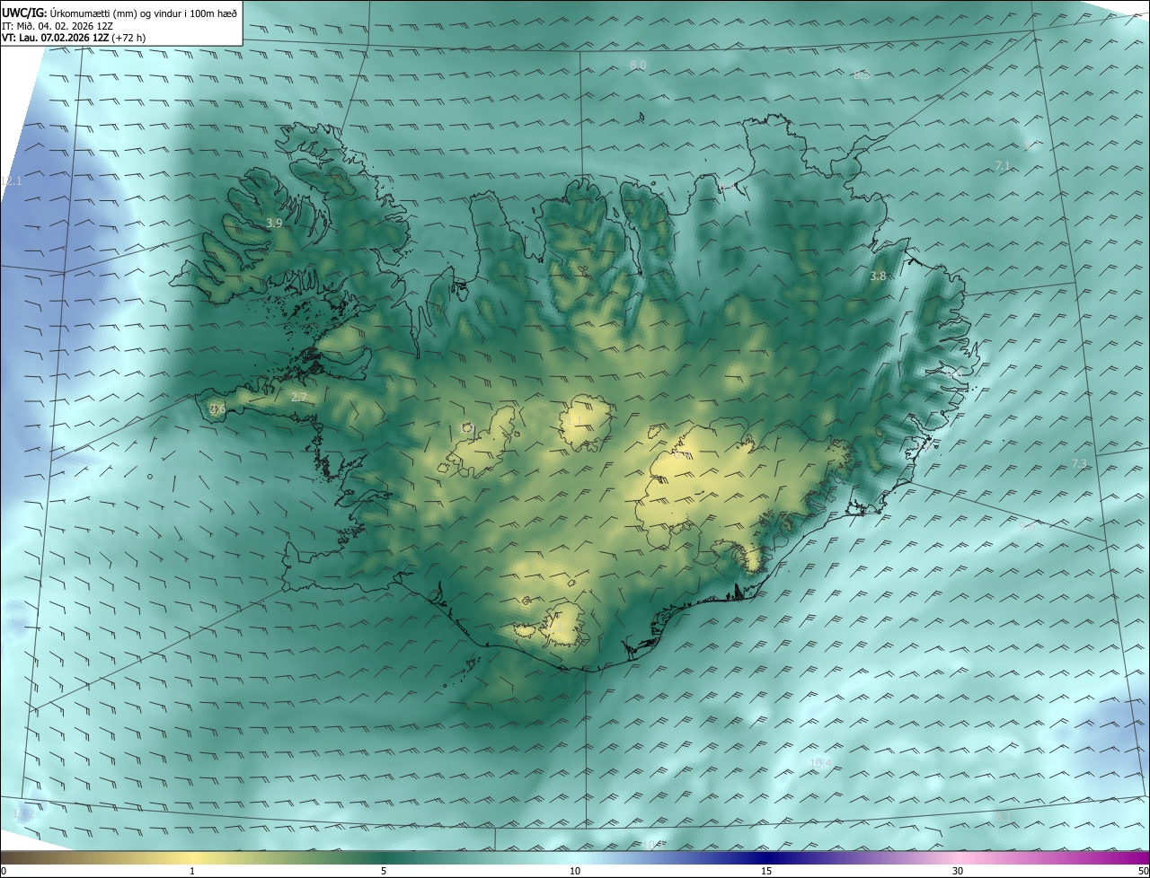Click the 1 tick on the color scale

192,871
